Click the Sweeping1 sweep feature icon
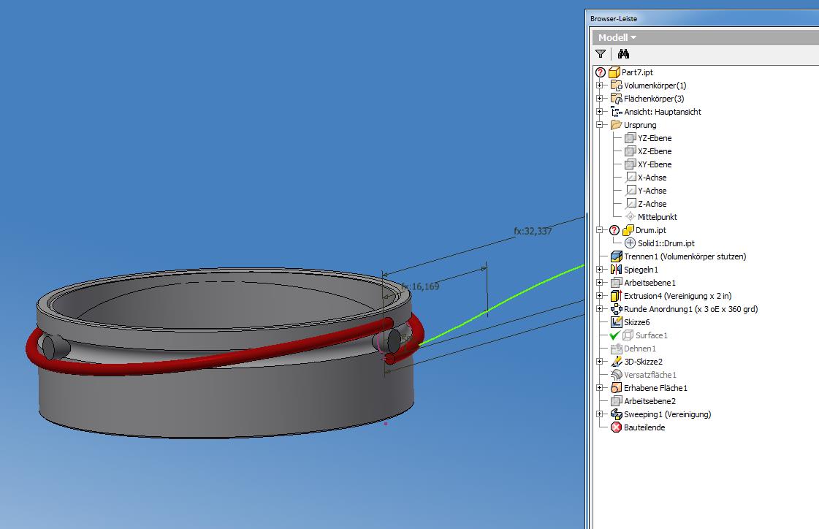This screenshot has height=529, width=819. [616, 414]
